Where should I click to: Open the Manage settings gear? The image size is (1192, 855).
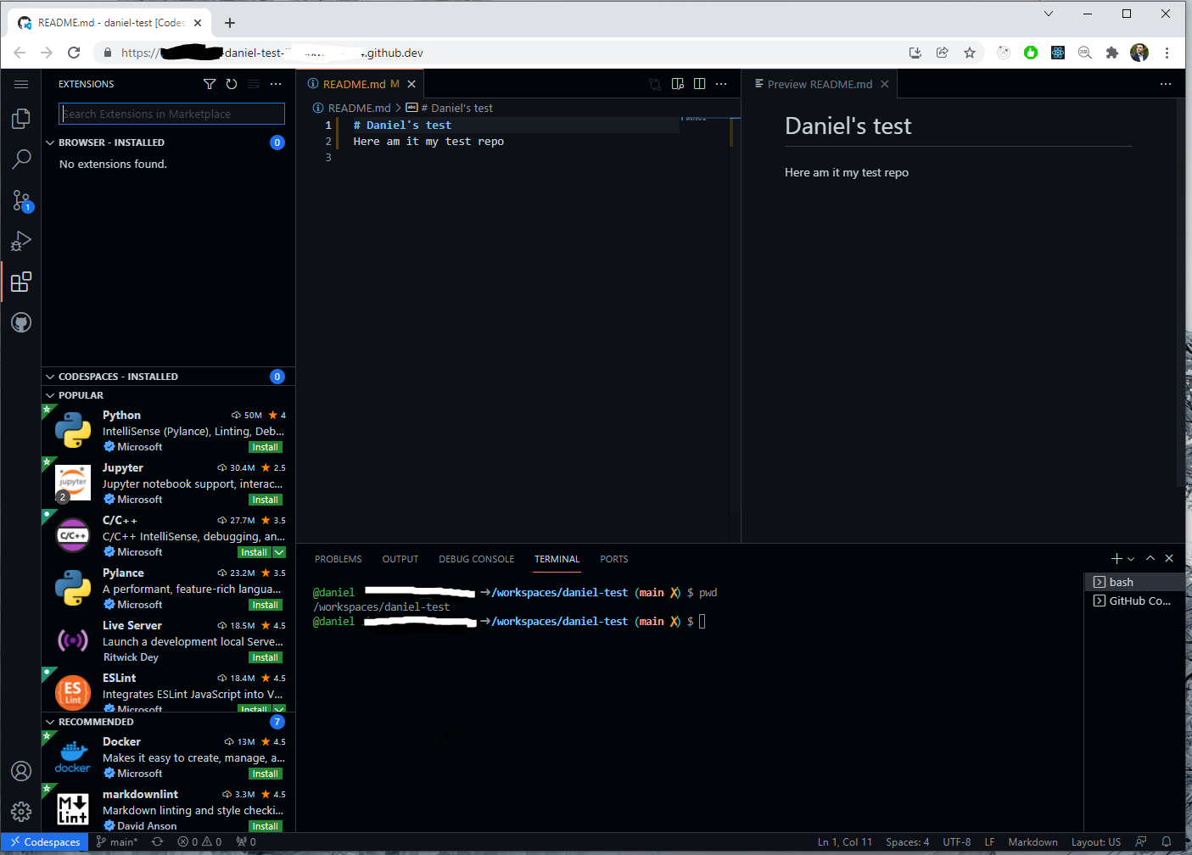coord(20,811)
